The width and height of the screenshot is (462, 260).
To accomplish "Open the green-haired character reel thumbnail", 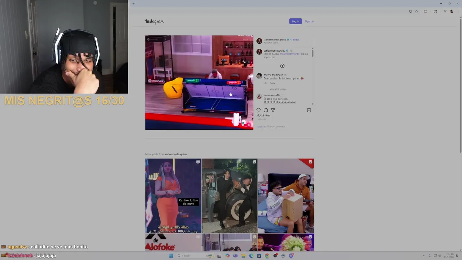I will 286,242.
